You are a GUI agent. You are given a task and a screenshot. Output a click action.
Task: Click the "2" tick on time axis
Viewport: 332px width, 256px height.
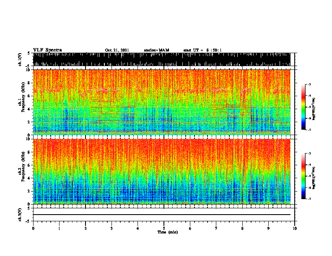(86, 228)
